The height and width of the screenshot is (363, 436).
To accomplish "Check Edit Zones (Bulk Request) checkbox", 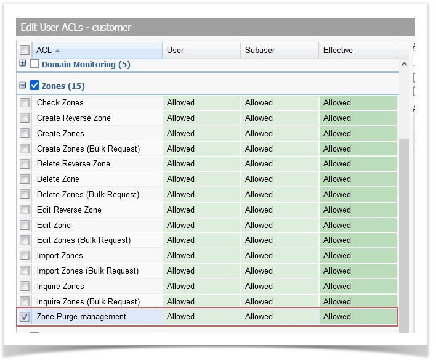I will pos(25,240).
